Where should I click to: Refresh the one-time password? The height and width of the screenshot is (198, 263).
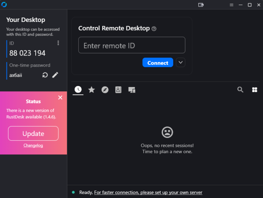tap(45, 75)
